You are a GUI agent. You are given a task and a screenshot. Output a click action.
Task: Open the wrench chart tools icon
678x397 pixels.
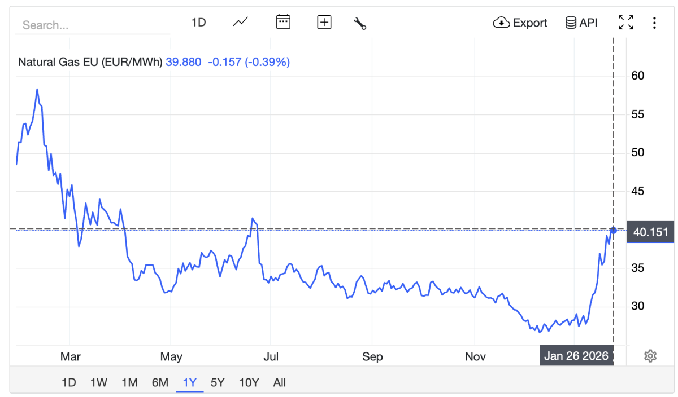(360, 23)
